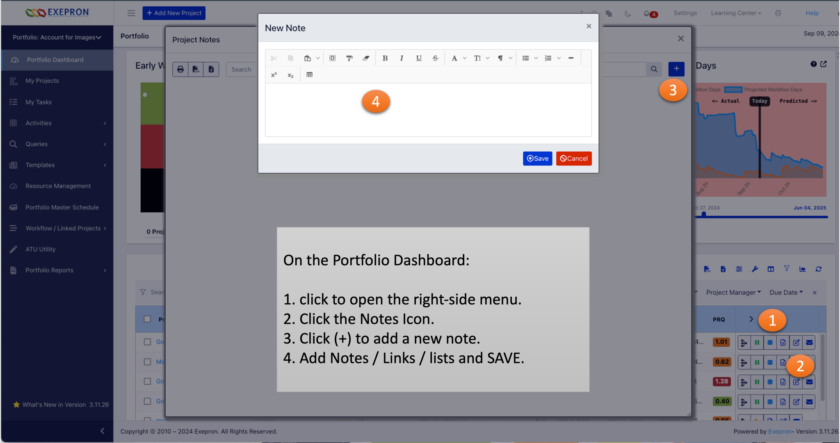
Task: Open the Project Manager filter dropdown
Action: [733, 293]
